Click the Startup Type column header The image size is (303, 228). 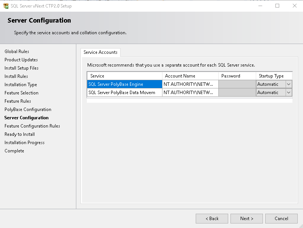(274, 76)
